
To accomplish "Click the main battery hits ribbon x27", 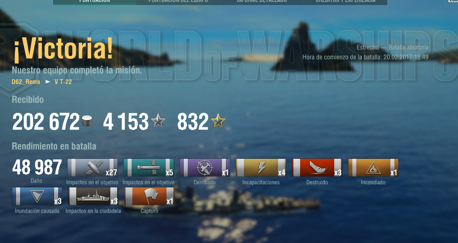I will point(93,167).
